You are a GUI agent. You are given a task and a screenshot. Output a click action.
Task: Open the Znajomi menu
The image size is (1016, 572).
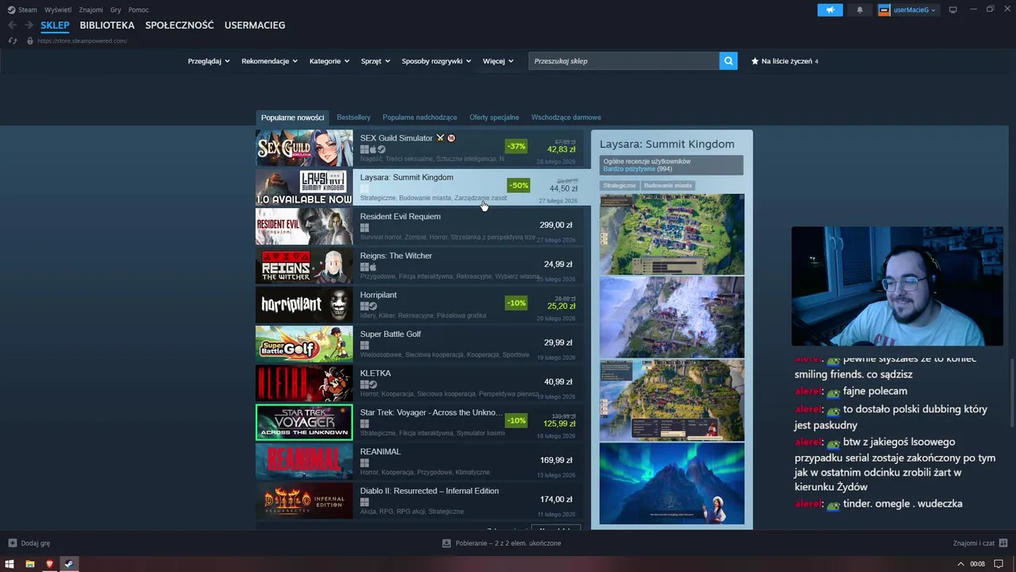(x=91, y=10)
